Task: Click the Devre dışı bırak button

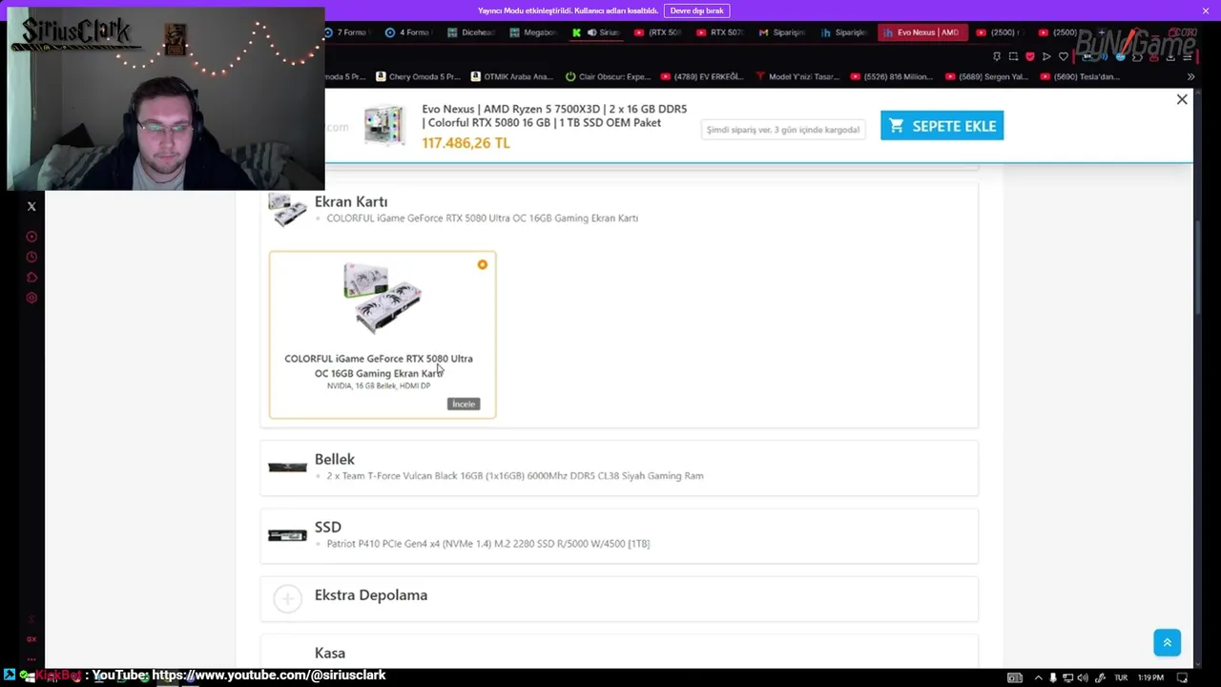Action: click(696, 10)
